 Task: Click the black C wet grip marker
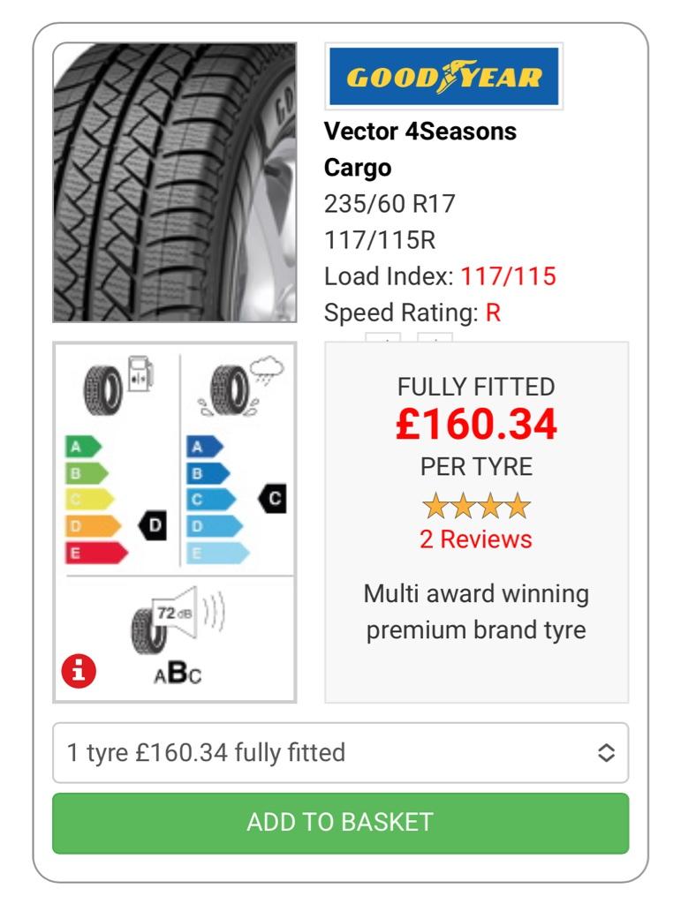(272, 498)
